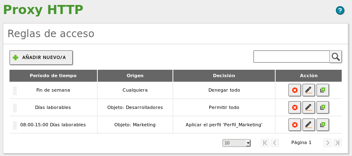Edit the 'Fin de semana' rule
This screenshot has width=352, height=156.
tap(309, 90)
